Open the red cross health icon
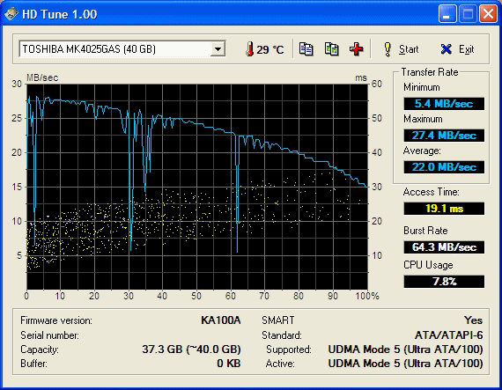The image size is (502, 390). click(x=357, y=49)
